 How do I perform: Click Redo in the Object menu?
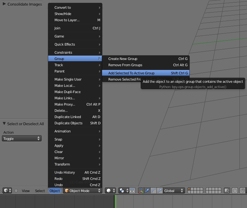pyautogui.click(x=75, y=179)
